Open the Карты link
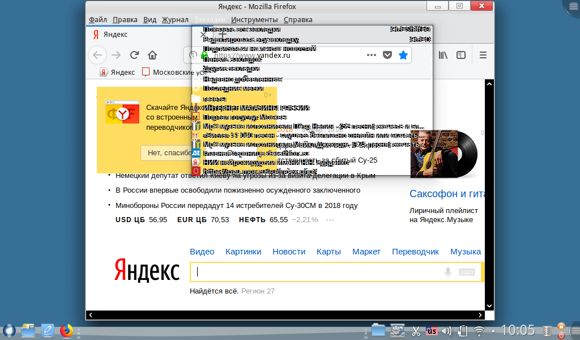Viewport: 580px width, 340px height. 329,252
